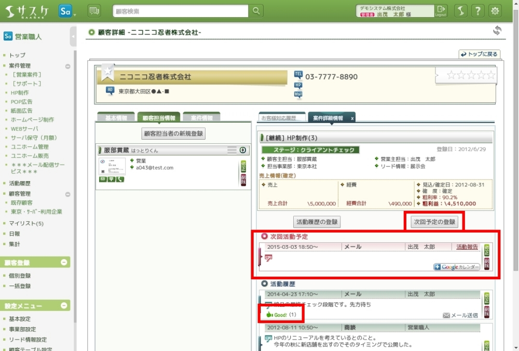Click the HP homepage icon
Screen dimensions: 519x351
tap(298, 85)
